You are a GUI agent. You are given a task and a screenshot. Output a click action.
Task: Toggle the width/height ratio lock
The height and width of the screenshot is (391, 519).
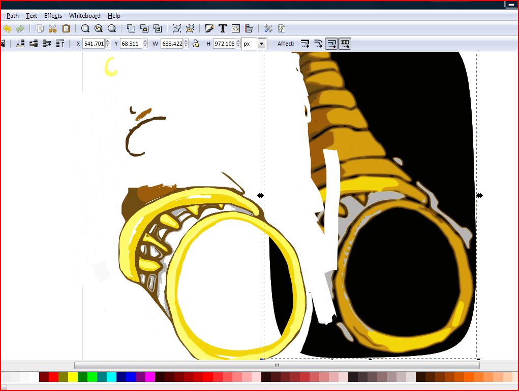coord(196,44)
